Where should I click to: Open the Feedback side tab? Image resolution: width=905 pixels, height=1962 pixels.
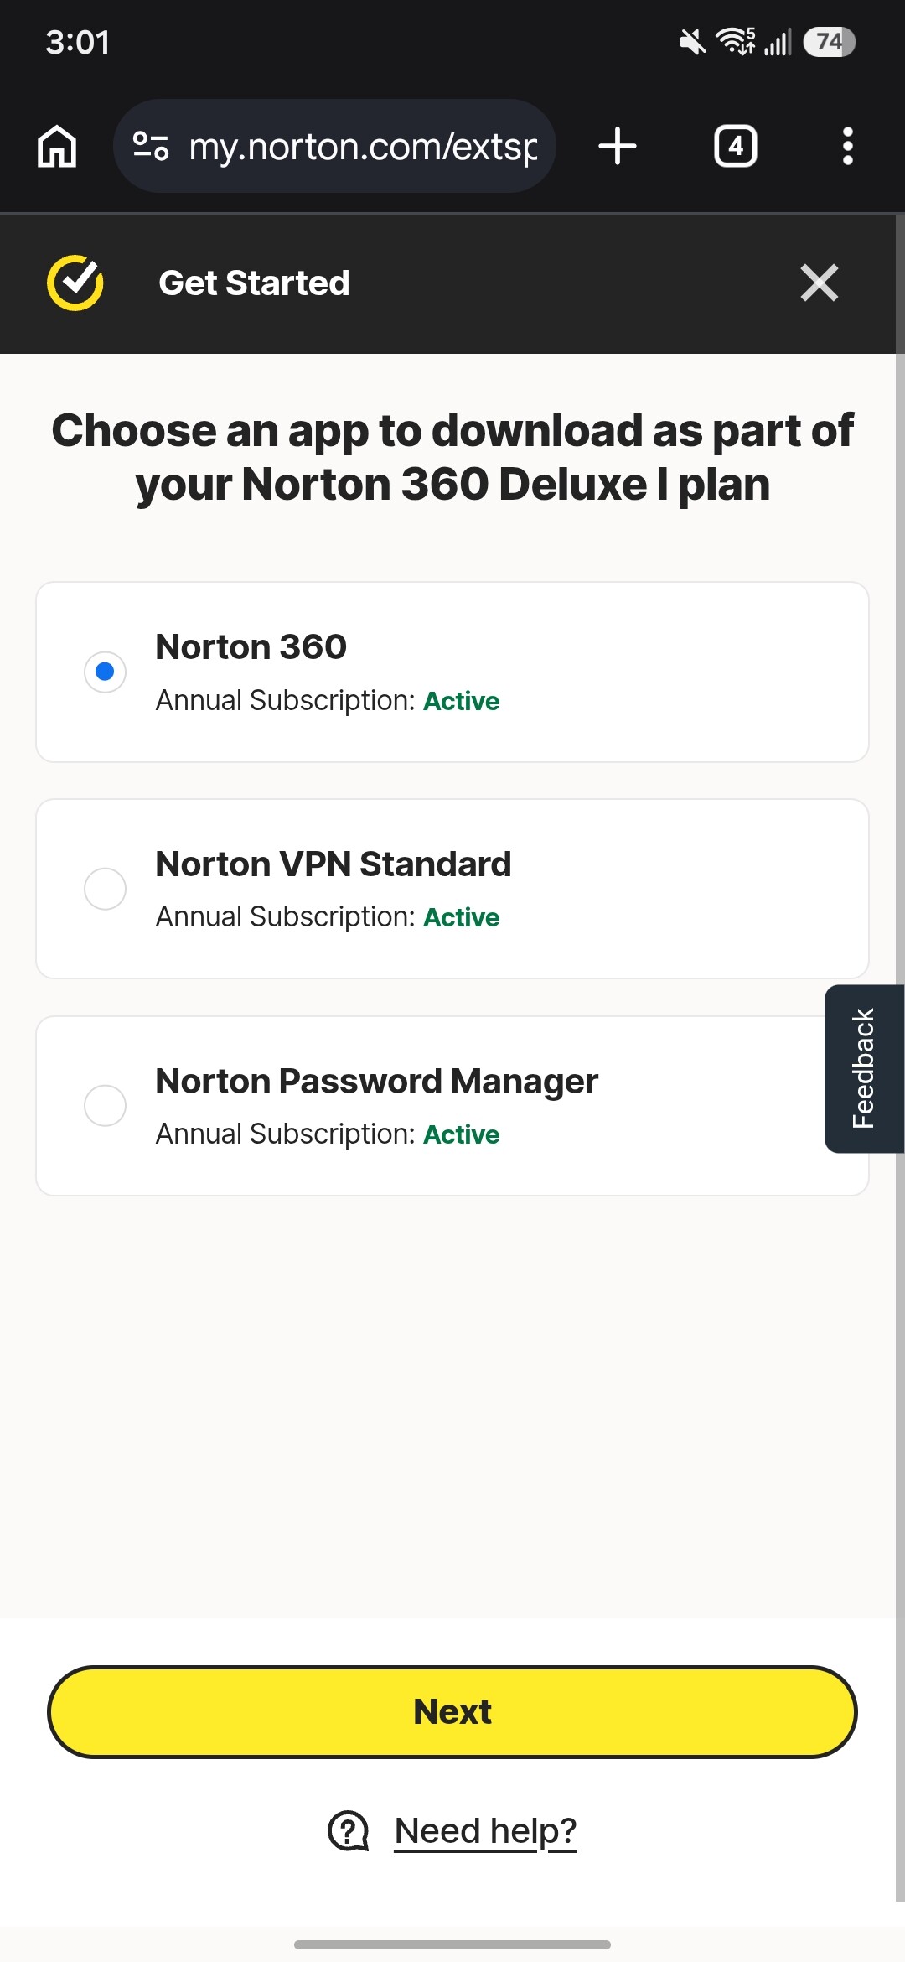(x=864, y=1069)
